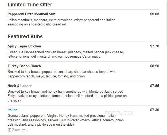Click the $7.70 price
167x135 pixels.
tap(154, 46)
